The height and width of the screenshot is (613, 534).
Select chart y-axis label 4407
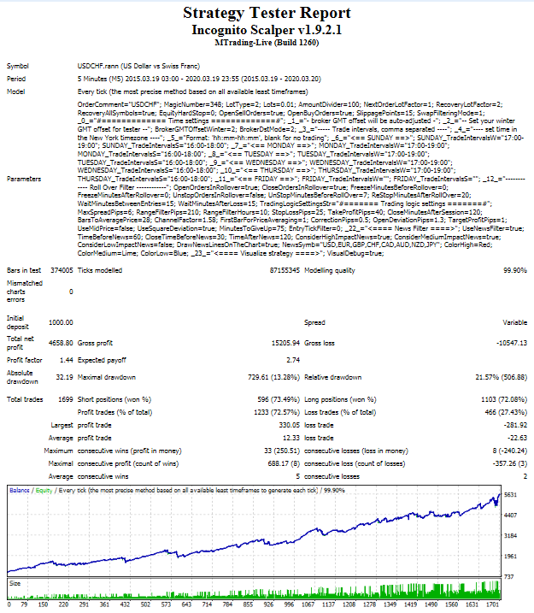pyautogui.click(x=510, y=516)
